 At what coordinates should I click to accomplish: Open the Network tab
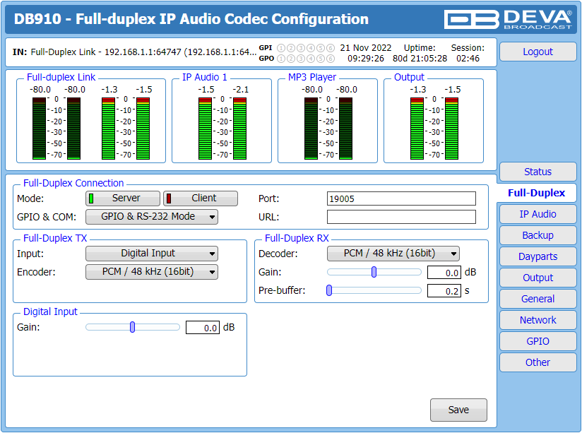tap(538, 320)
